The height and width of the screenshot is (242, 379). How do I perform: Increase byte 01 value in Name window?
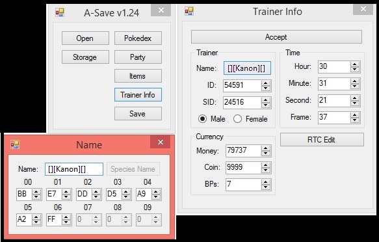click(66, 192)
